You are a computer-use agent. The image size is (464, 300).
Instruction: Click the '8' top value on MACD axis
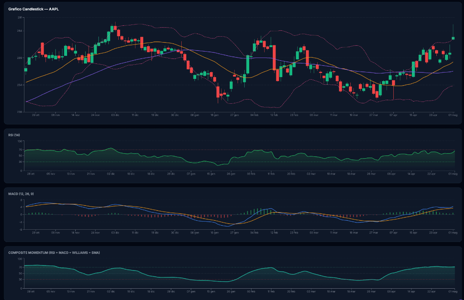pyautogui.click(x=21, y=200)
